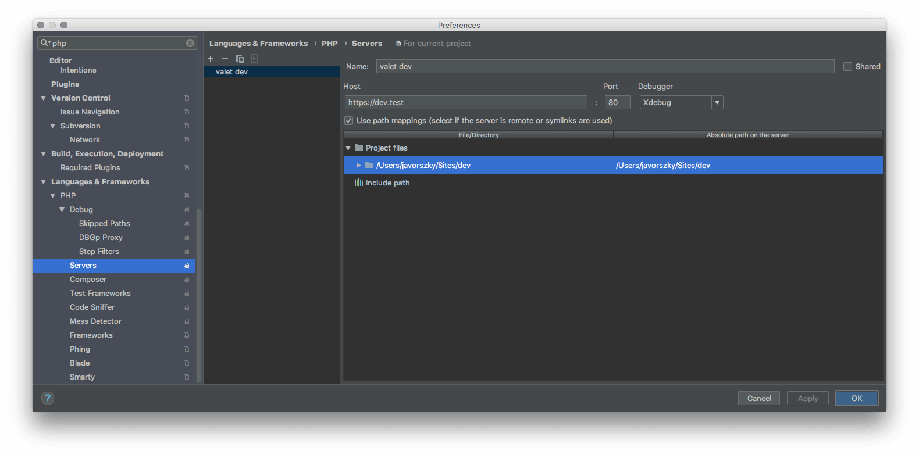Collapse the Subversion node
This screenshot has width=919, height=458.
(x=52, y=126)
